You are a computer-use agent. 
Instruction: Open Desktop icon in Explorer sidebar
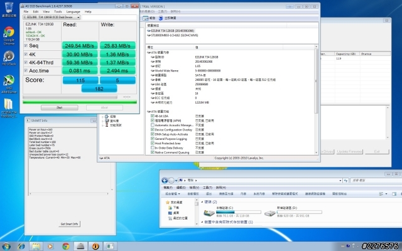[170, 213]
